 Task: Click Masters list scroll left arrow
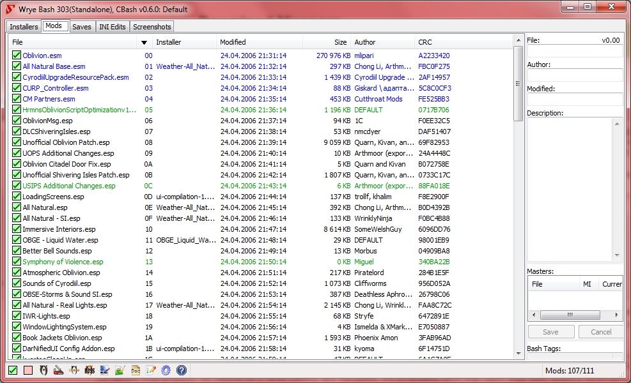click(534, 315)
